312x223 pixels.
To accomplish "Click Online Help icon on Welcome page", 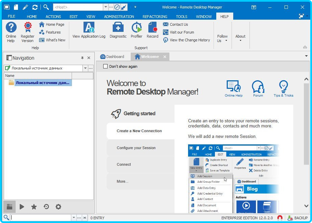I will point(234,88).
